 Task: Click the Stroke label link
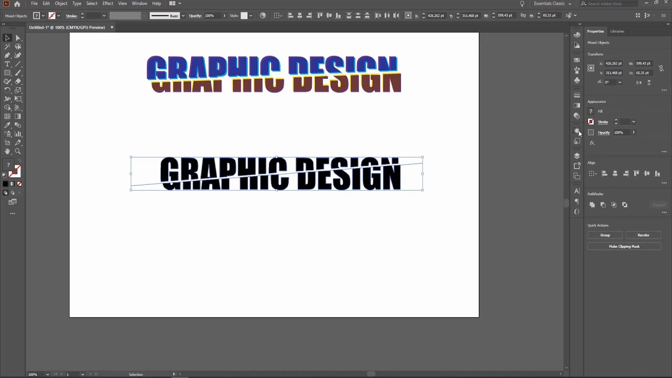(603, 122)
